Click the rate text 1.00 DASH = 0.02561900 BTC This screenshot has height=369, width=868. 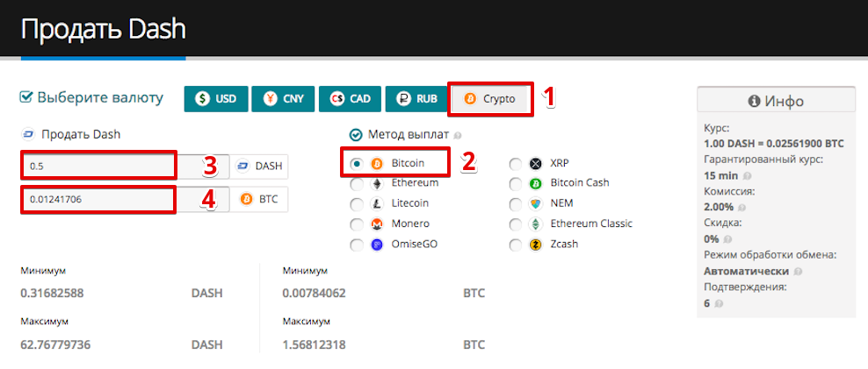[774, 144]
